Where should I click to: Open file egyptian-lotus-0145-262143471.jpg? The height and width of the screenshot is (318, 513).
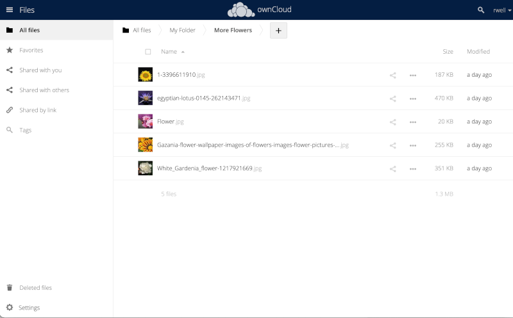pos(203,99)
